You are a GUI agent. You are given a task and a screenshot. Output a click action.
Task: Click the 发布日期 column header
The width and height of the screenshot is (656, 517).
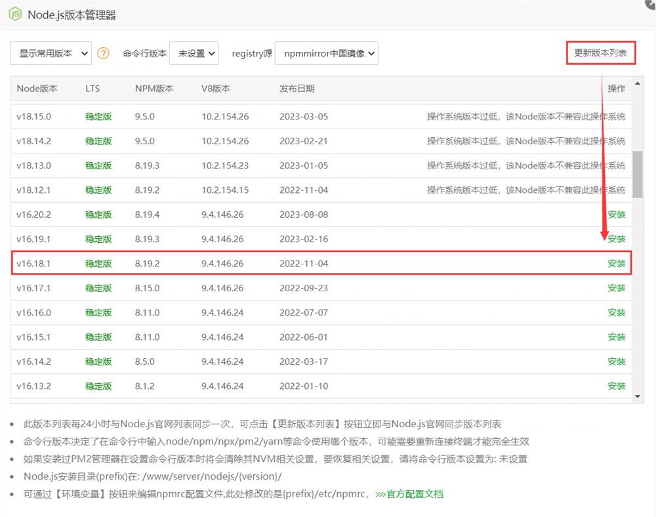click(x=297, y=89)
